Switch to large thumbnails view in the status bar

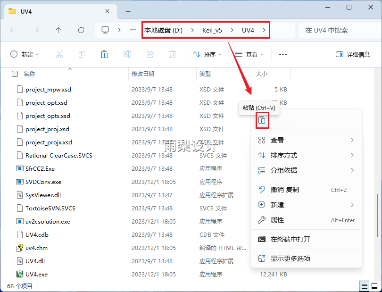point(374,286)
